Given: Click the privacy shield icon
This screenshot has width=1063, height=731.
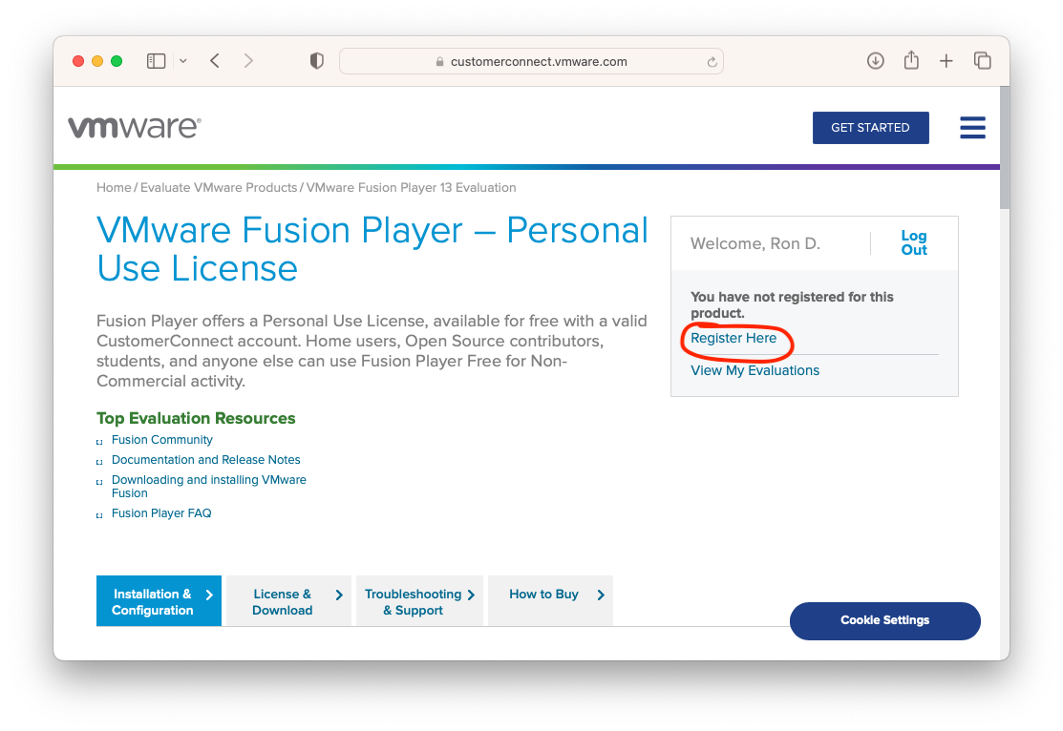Looking at the screenshot, I should [317, 61].
